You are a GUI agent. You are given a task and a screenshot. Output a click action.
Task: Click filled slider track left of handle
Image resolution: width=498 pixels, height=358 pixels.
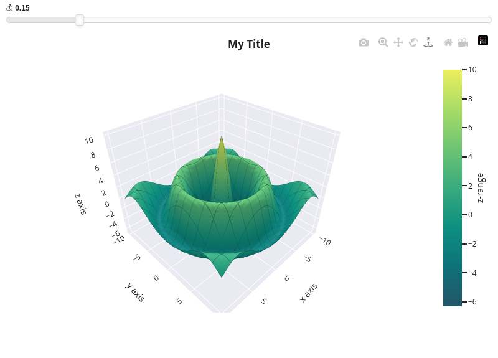coord(41,20)
